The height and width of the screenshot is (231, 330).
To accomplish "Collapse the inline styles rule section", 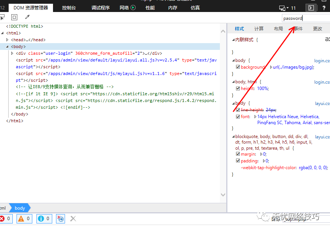I will (233, 40).
